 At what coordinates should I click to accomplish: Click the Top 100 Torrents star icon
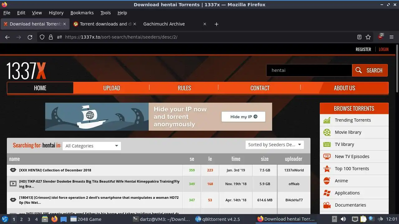coord(327,169)
